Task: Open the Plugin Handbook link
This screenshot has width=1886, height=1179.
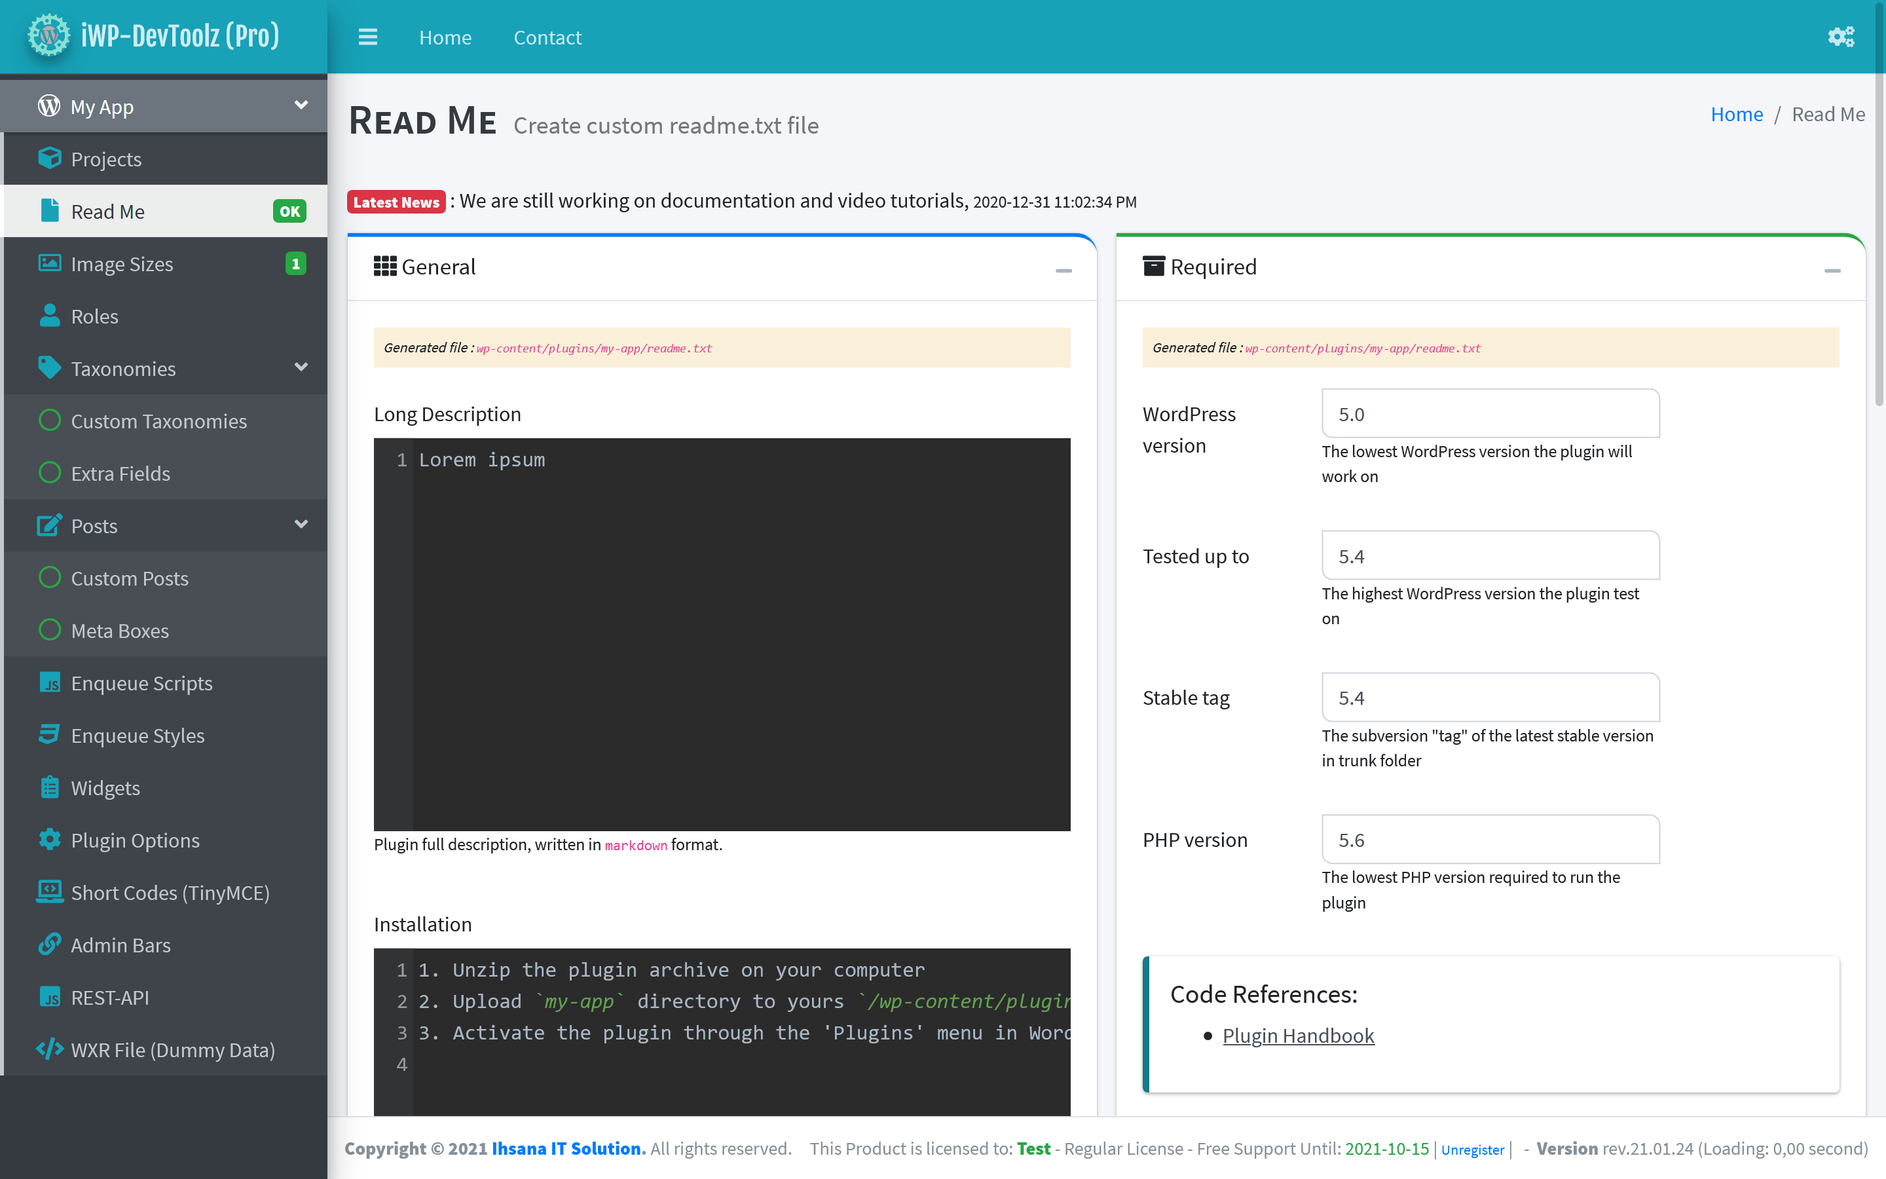Action: pos(1299,1036)
